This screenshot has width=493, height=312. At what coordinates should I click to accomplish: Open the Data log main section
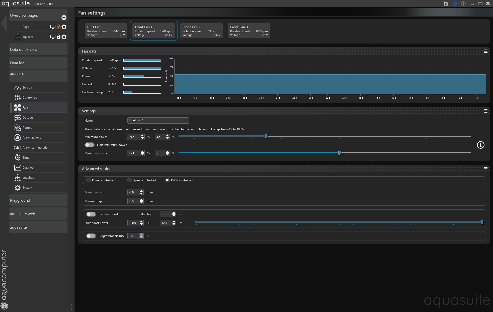tap(38, 63)
